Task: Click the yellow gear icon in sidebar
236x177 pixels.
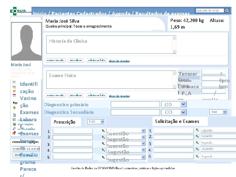Action: (14, 91)
